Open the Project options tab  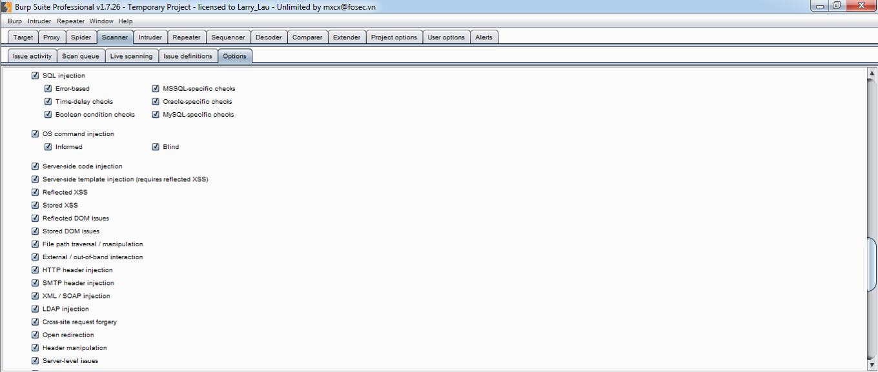tap(394, 37)
